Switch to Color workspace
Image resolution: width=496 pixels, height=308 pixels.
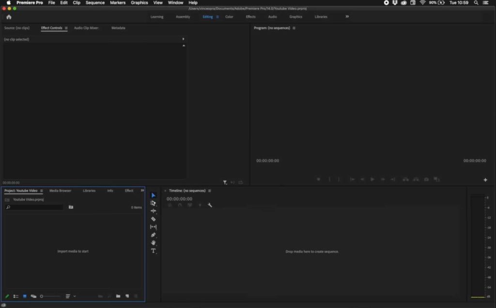point(229,17)
